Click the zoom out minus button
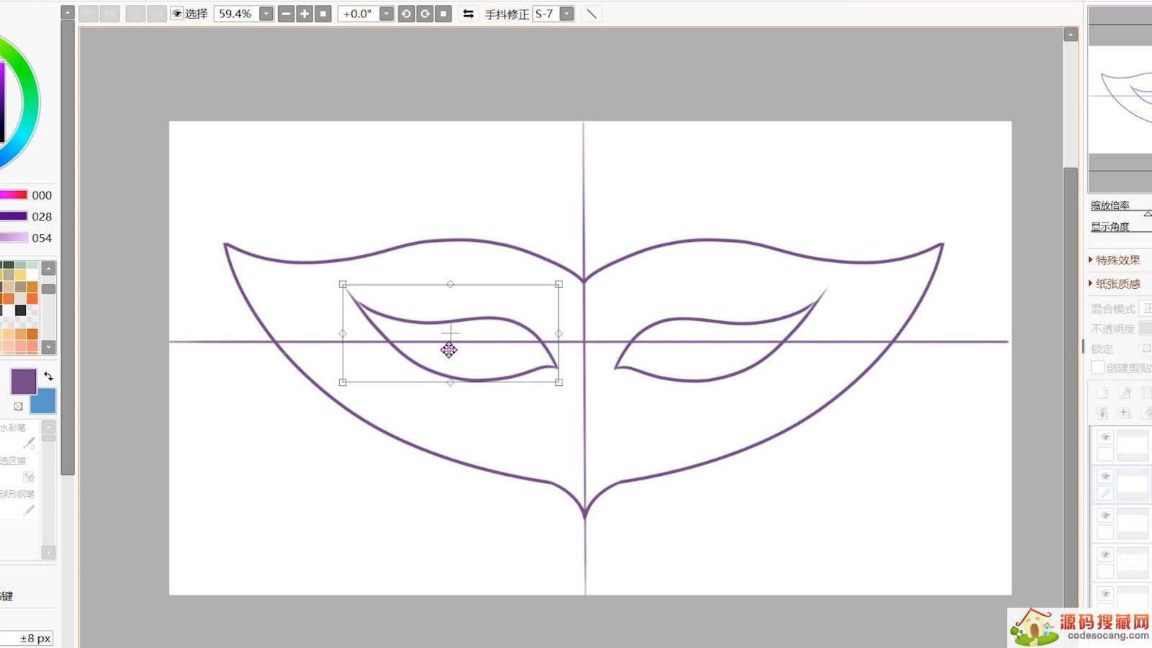Screen dimensions: 1152x648 [286, 14]
